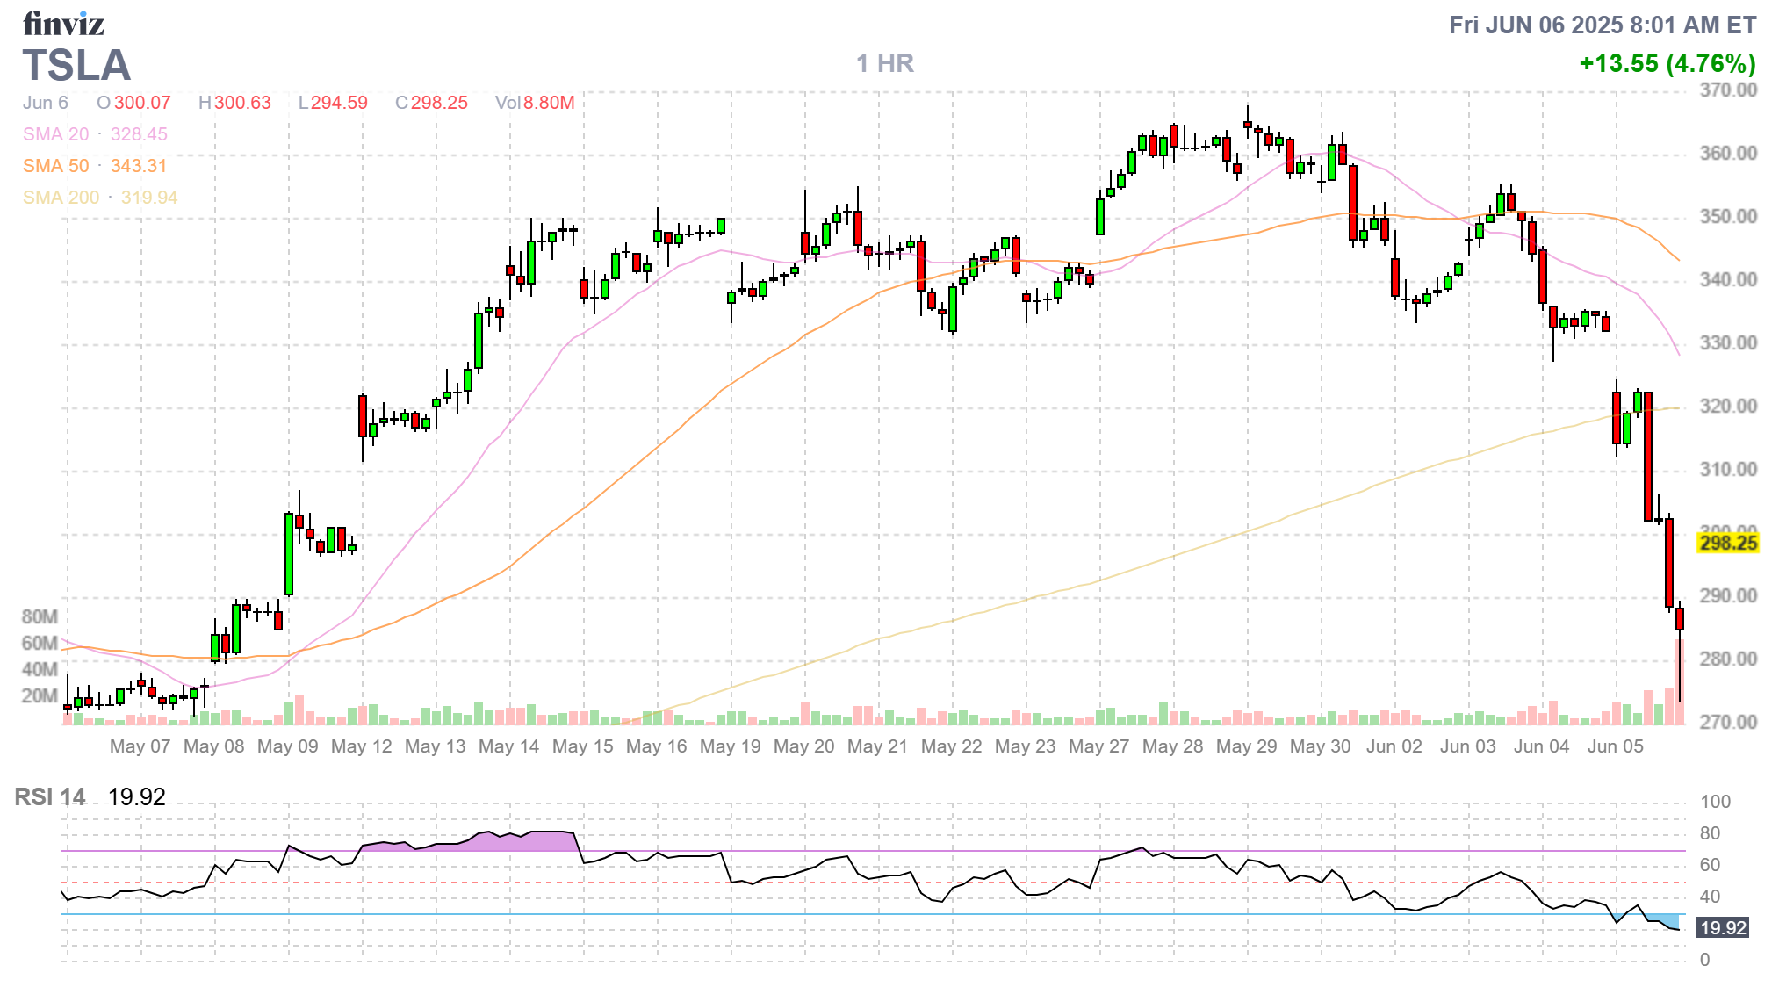The image size is (1779, 987).
Task: Click the 80M volume axis label
Action: pos(40,616)
